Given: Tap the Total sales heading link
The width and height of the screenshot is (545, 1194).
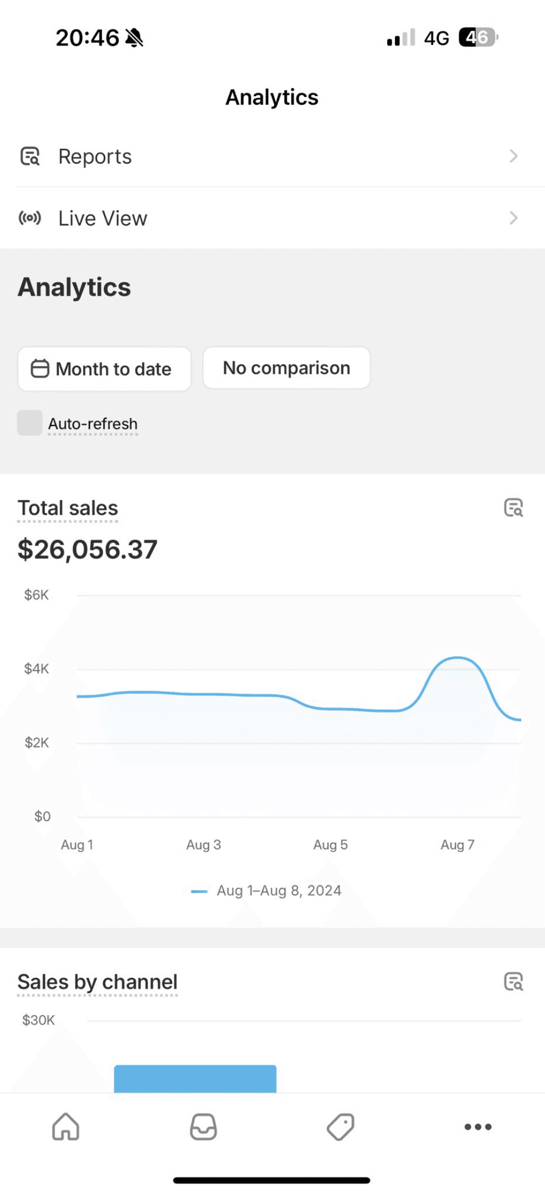Looking at the screenshot, I should (68, 508).
